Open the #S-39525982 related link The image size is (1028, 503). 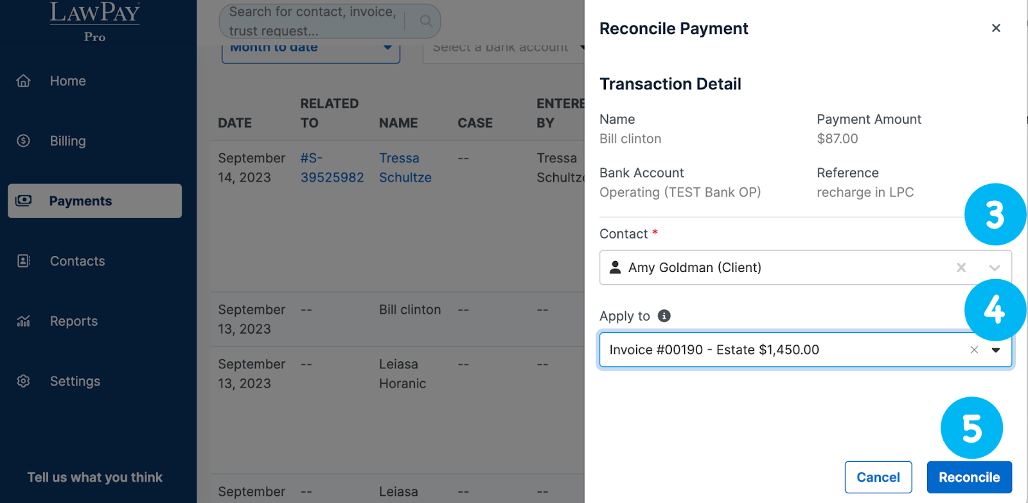pos(332,168)
